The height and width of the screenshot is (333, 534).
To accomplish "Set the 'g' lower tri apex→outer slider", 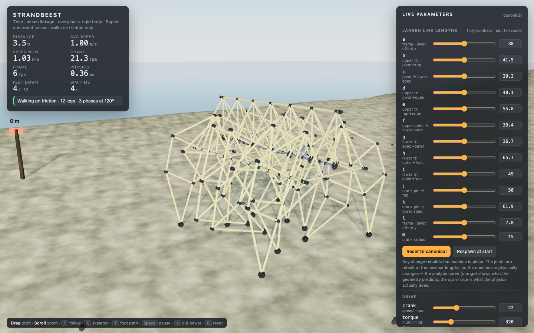I will coord(464,141).
